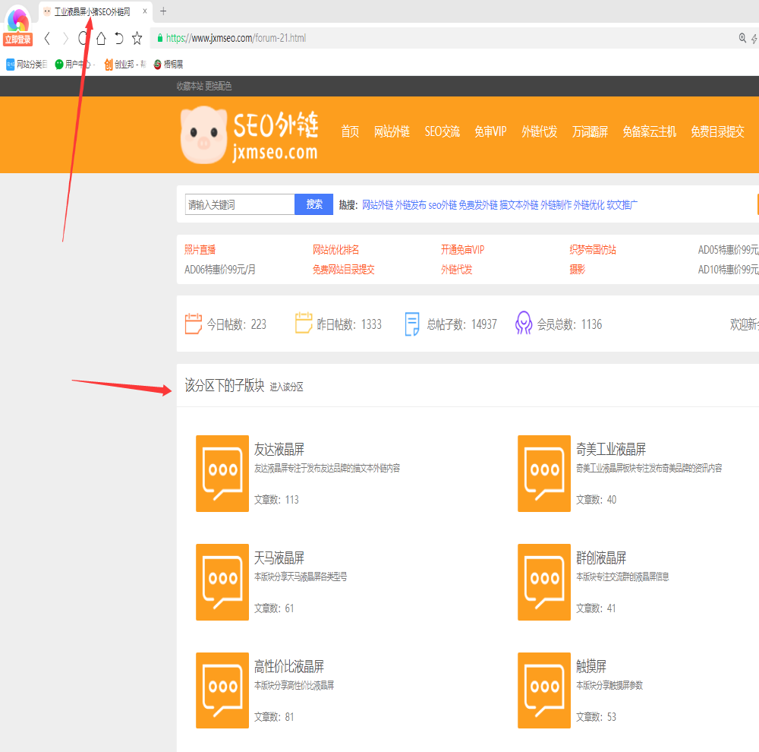The image size is (759, 752).
Task: Click the 请输入关键词 search field
Action: tap(240, 204)
